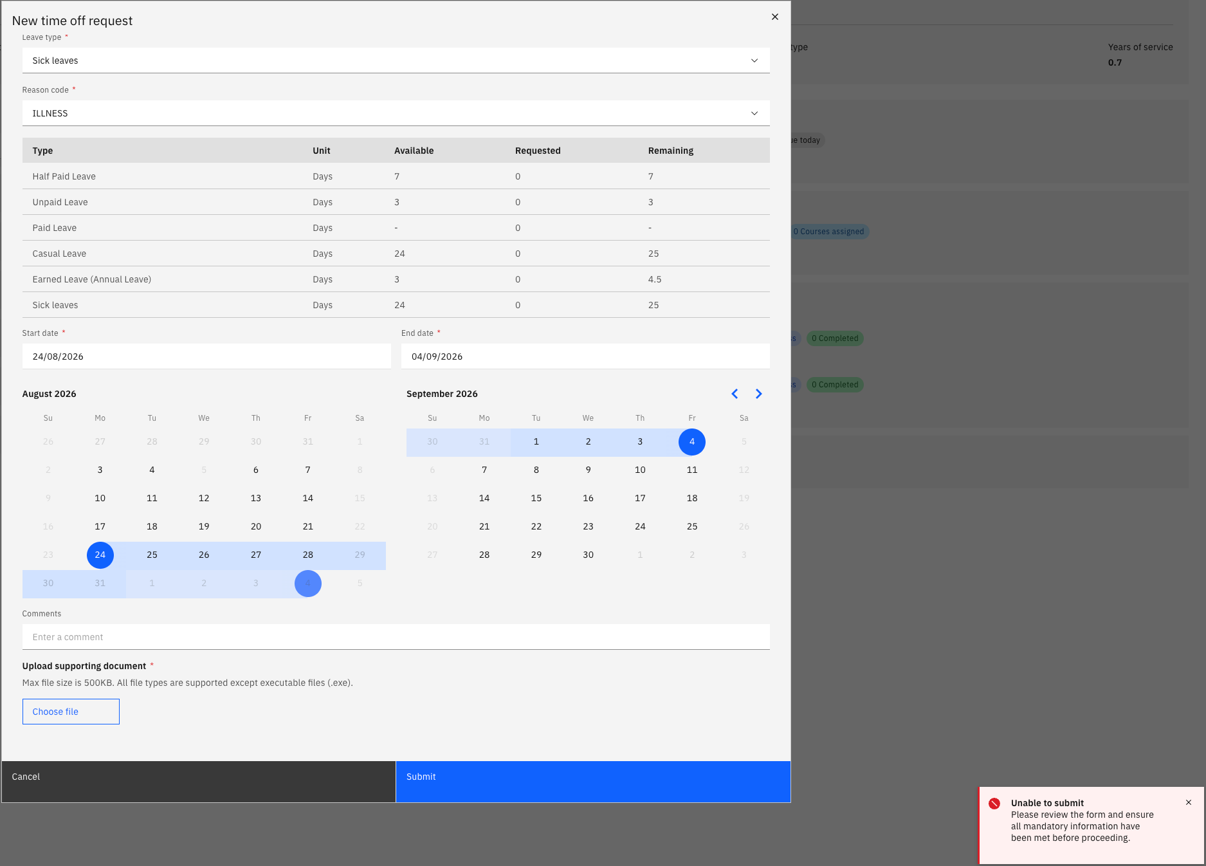Click the 0 Courses assigned tag behind dialog
The height and width of the screenshot is (866, 1206).
[x=828, y=232]
